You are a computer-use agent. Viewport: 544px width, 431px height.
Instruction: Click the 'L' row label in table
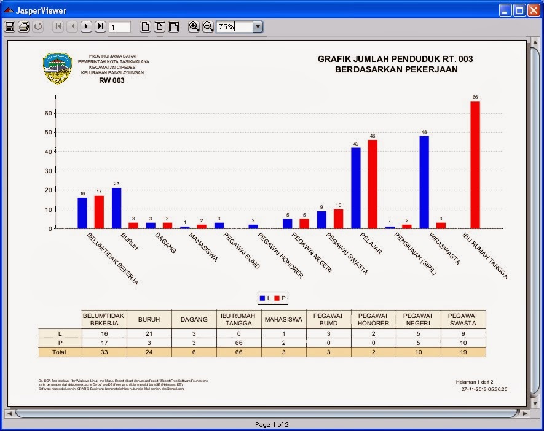60,333
